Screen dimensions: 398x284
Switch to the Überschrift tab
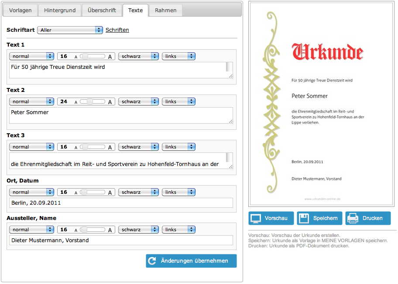[102, 10]
